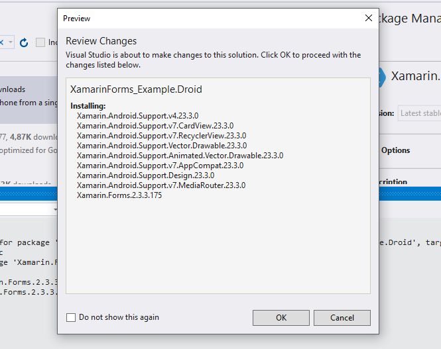Screen dimensions: 441x349
Task: Open the Latest stable version dropdown
Action: pos(419,113)
